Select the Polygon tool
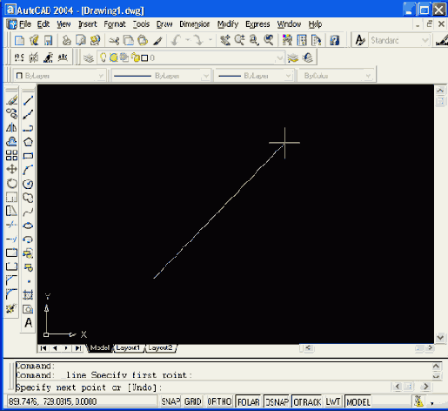This screenshot has width=448, height=411. pyautogui.click(x=28, y=142)
